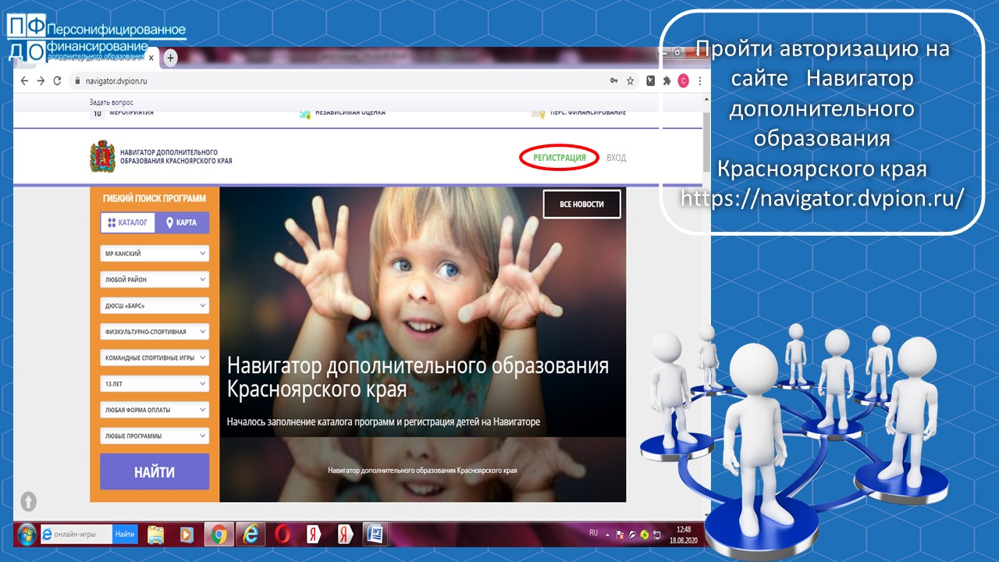Click the 'Гибкий поиск программ' heading

[x=155, y=198]
